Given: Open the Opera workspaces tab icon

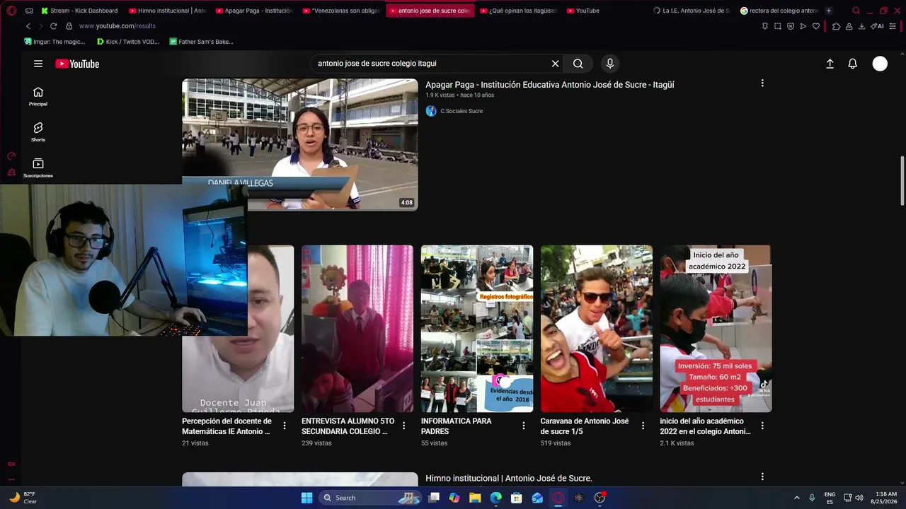Looking at the screenshot, I should coord(29,11).
